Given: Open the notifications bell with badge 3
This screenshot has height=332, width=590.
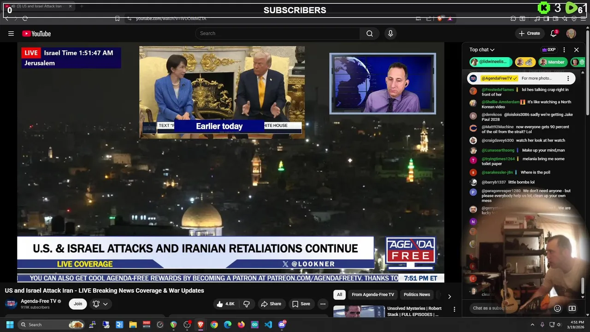Looking at the screenshot, I should [554, 33].
